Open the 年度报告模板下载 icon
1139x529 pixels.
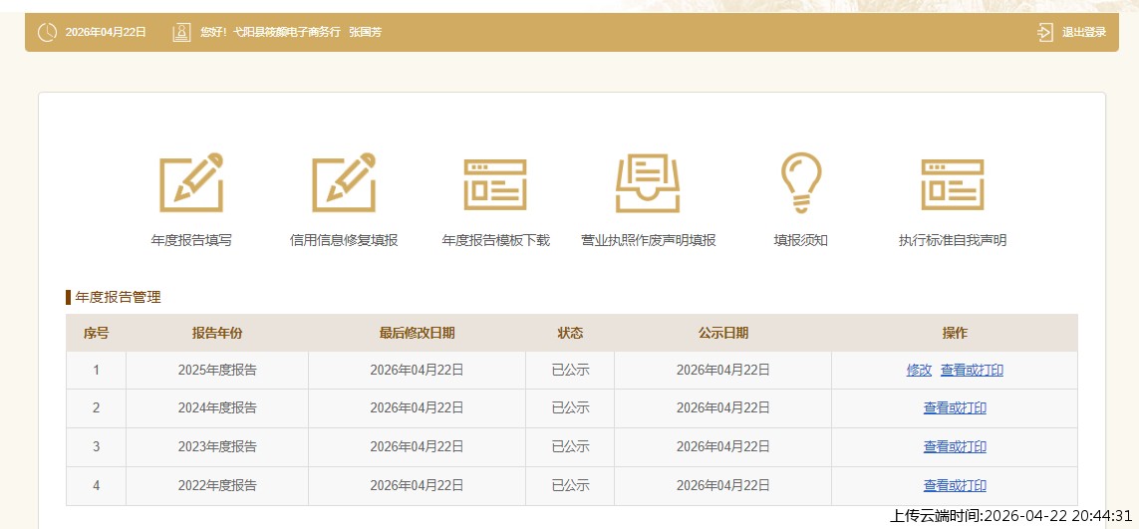[x=495, y=184]
